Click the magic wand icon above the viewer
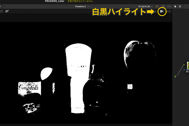 [7, 11]
